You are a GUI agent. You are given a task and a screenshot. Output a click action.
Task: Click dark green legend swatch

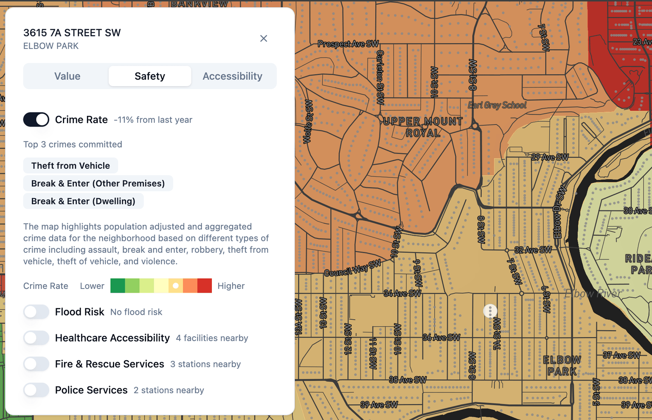[x=118, y=286]
